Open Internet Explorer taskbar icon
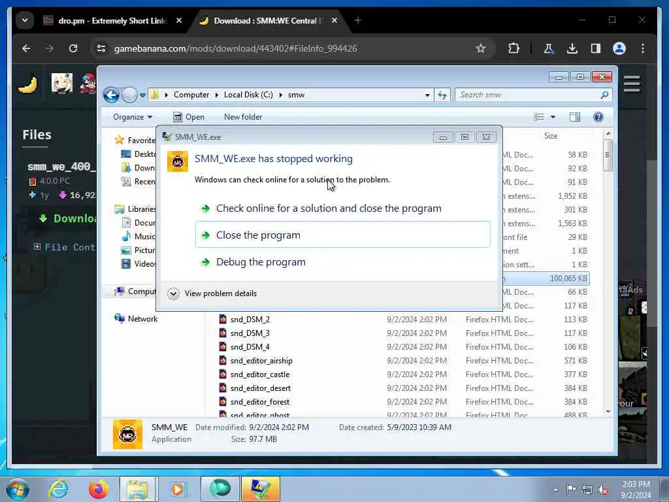The image size is (669, 502). (x=57, y=489)
